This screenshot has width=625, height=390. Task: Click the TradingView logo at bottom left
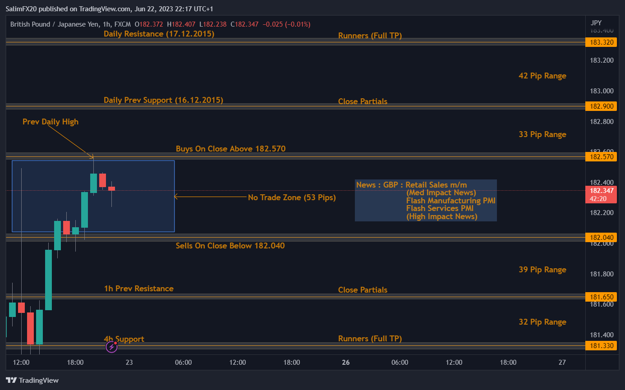pos(32,380)
